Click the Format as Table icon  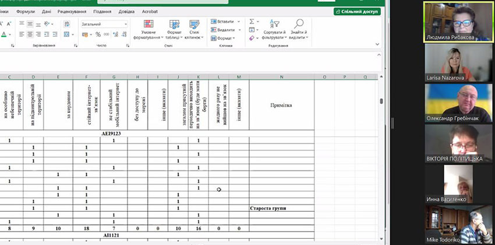174,30
